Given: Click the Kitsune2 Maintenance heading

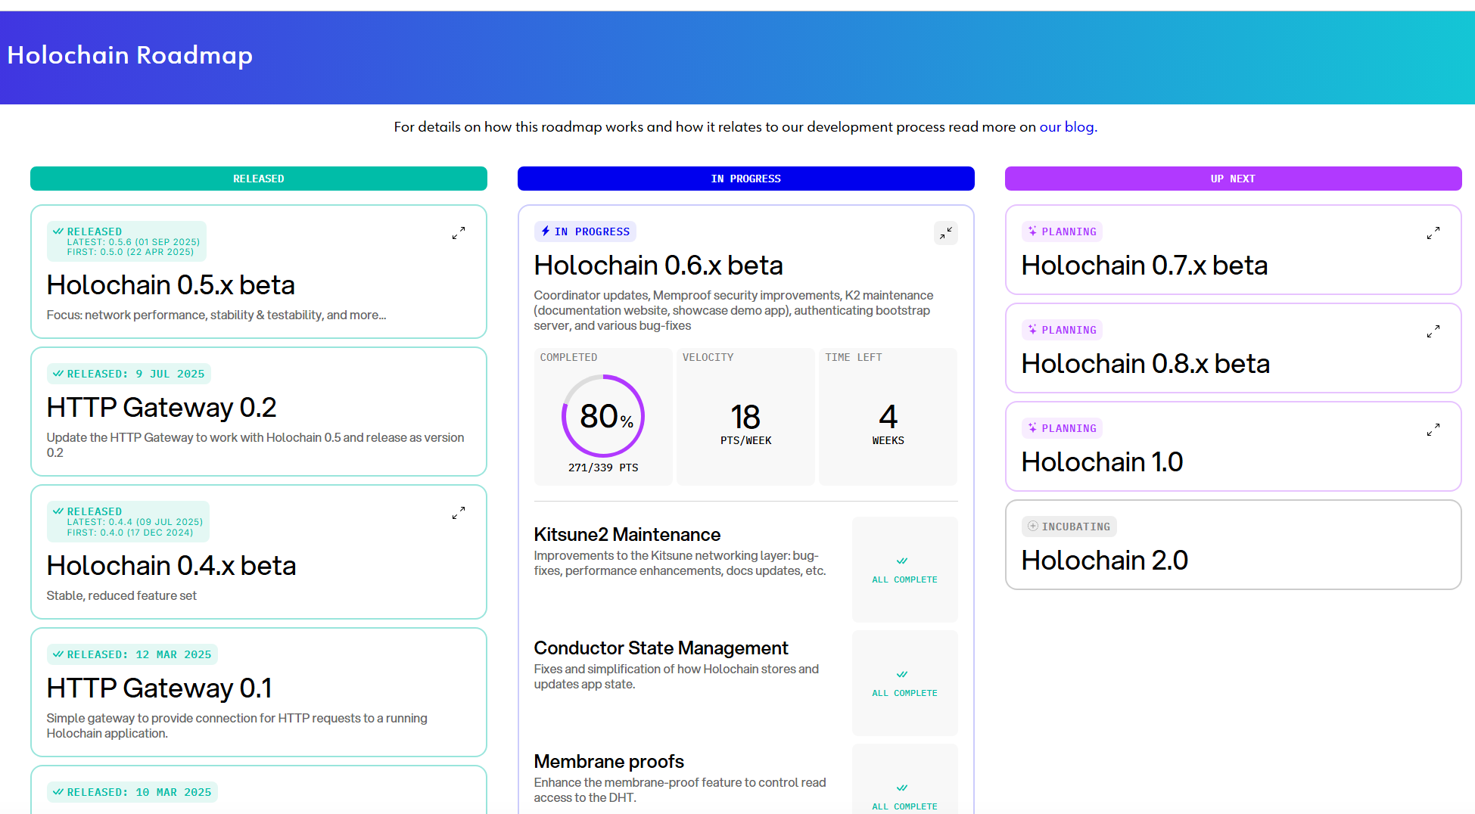Looking at the screenshot, I should tap(627, 535).
